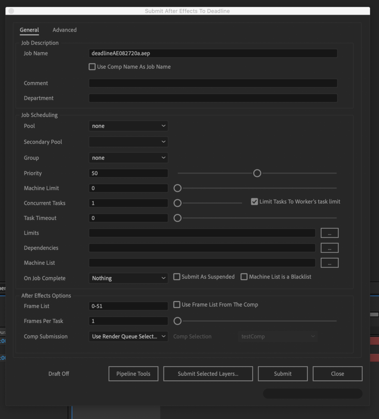379x419 pixels.
Task: Open the Dependencies browse button
Action: pos(330,248)
